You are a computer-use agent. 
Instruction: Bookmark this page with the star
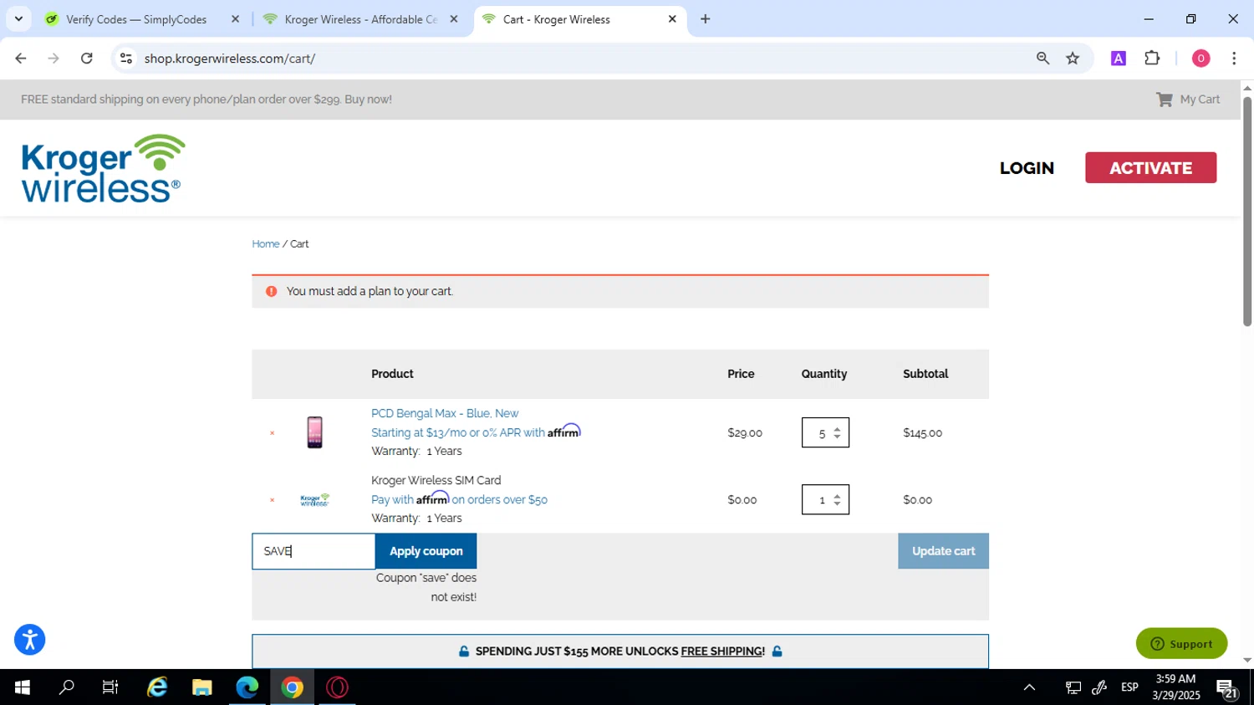pos(1073,59)
